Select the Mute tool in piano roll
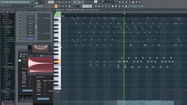The width and height of the screenshot is (187, 105). click(75, 10)
